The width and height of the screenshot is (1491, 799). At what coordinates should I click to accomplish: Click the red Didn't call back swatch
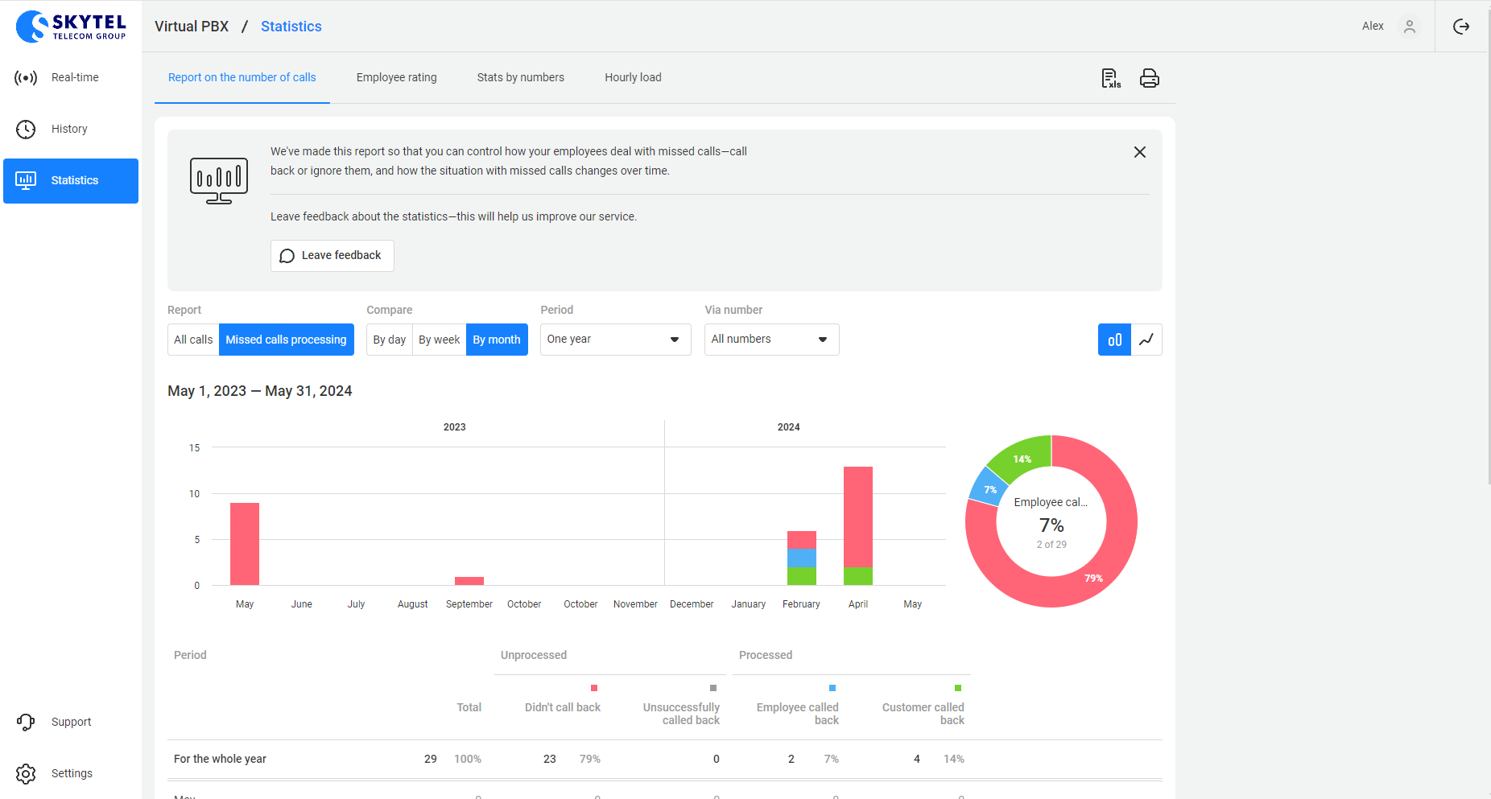coord(594,688)
